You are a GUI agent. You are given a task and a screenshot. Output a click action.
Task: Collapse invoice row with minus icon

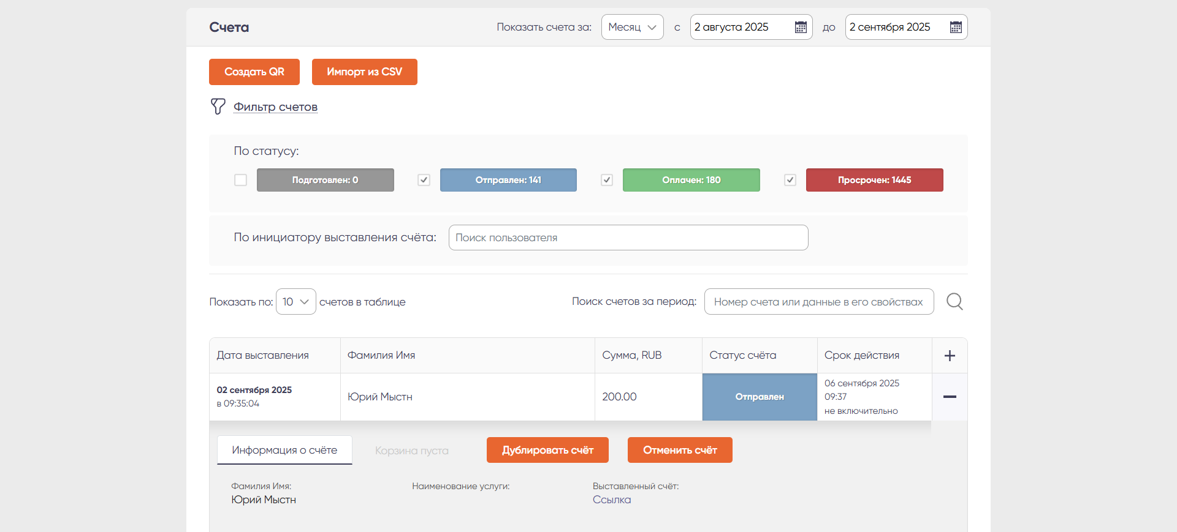point(950,397)
